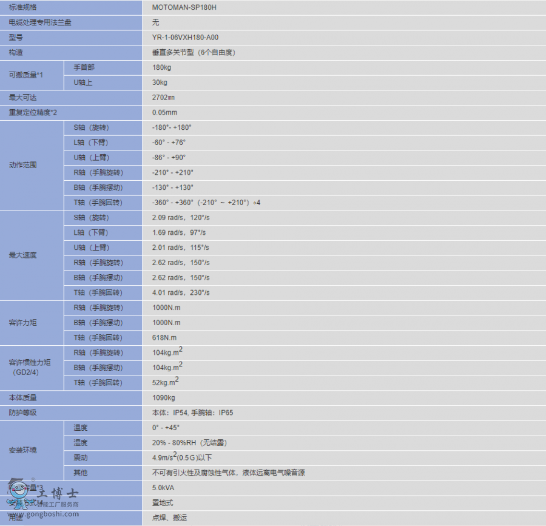Click the 标准规格 header cell
Screen dimensions: 546x526
(x=22, y=7)
